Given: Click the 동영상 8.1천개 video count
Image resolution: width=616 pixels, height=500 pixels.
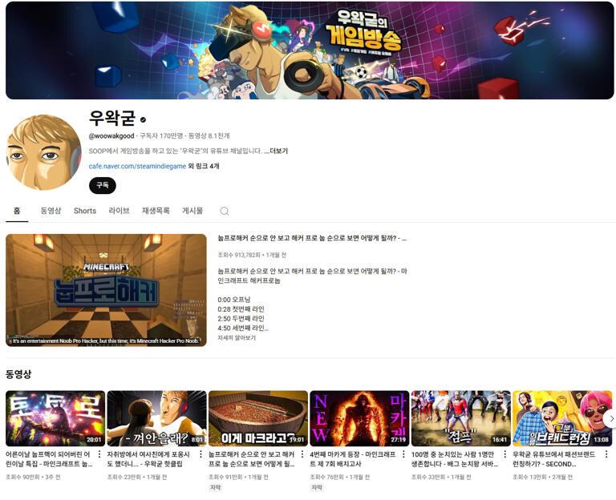Looking at the screenshot, I should point(209,135).
